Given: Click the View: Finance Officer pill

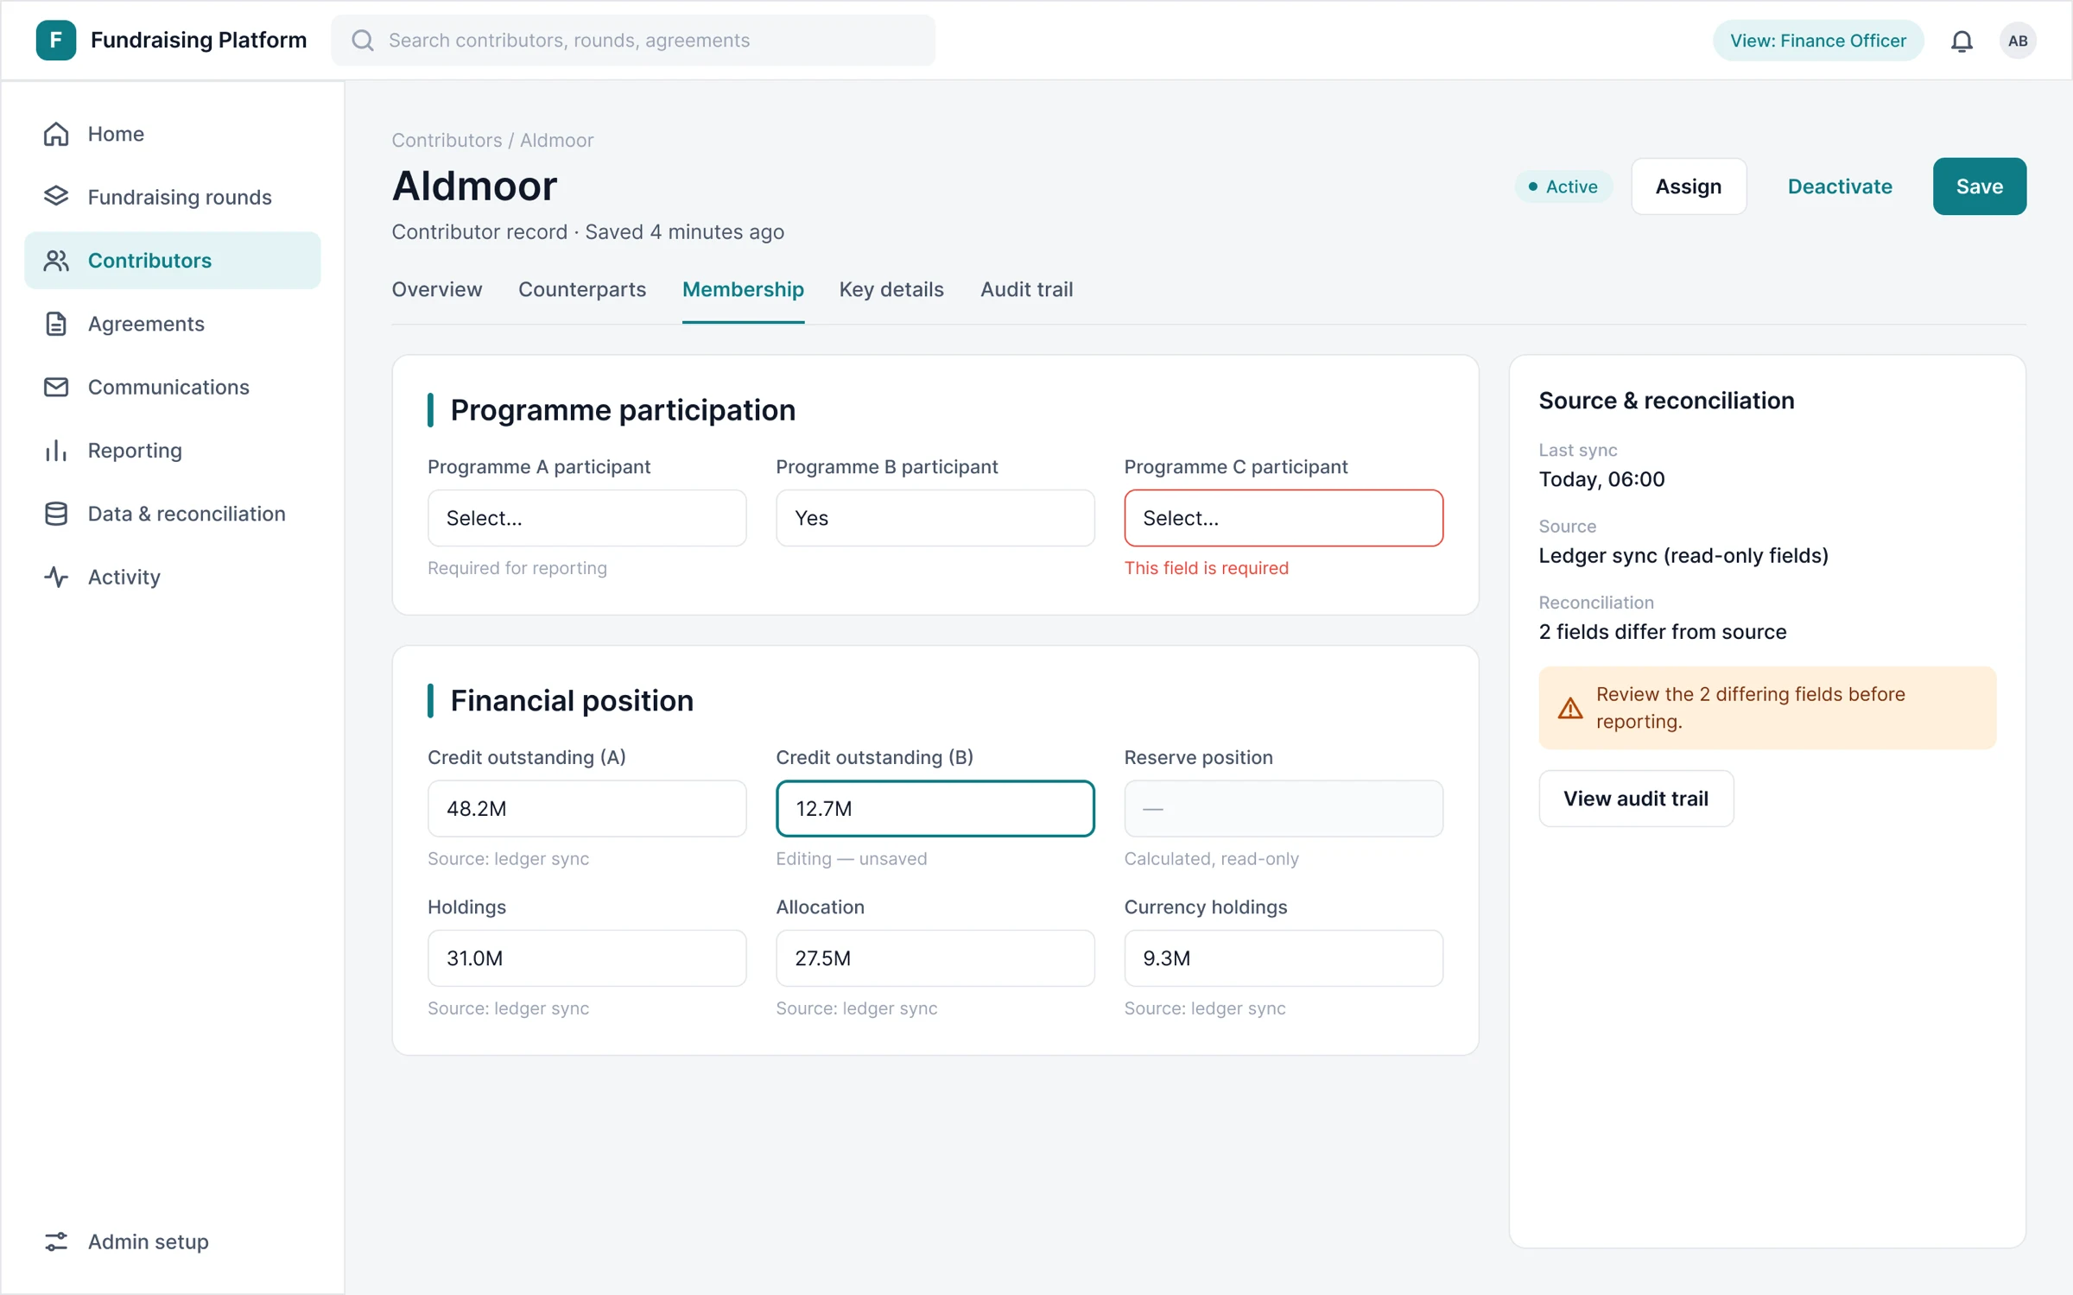Looking at the screenshot, I should 1818,41.
